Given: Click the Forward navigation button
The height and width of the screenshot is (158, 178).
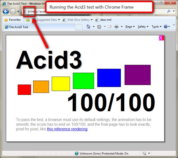Looking at the screenshot, I should pos(13,12).
